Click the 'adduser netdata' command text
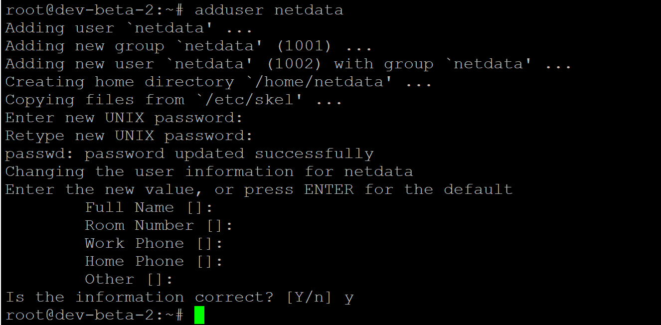 269,10
